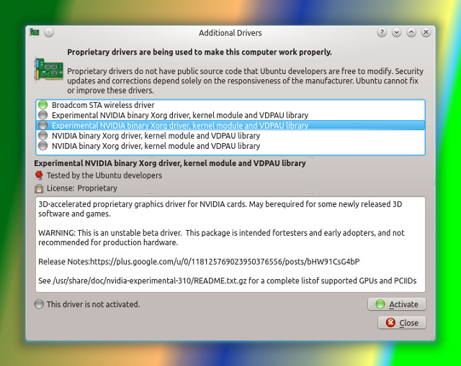Image resolution: width=461 pixels, height=366 pixels.
Task: Click the green hardware card icon
Action: pos(49,70)
